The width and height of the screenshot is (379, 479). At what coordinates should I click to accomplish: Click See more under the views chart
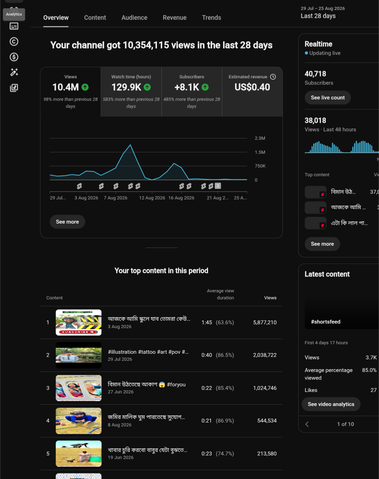[x=67, y=222]
